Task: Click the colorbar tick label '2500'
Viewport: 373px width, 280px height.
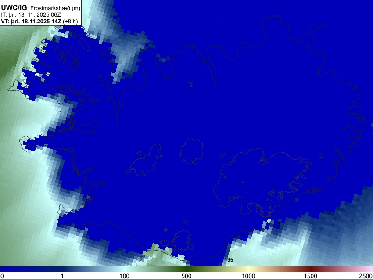Action: pyautogui.click(x=366, y=276)
